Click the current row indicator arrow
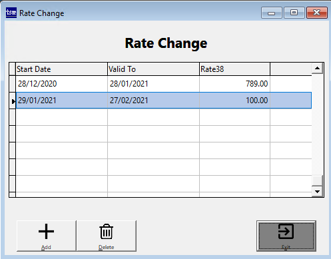Screen dimensions: 331x259 pyautogui.click(x=13, y=101)
